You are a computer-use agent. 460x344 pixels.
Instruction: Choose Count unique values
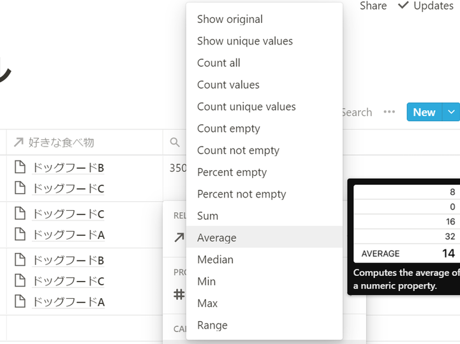tap(264, 106)
